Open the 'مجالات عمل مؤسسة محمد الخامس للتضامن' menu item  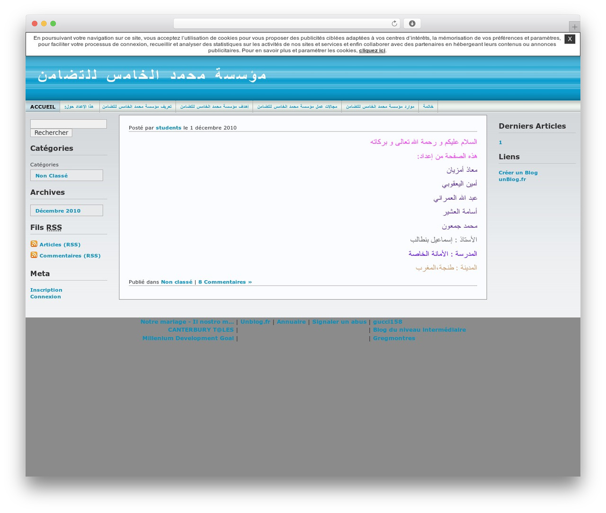297,107
